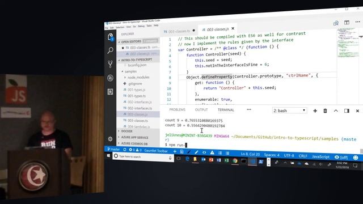Open the panel more tabs ellipsis
Viewport: 363px width, 204px height.
249,109
